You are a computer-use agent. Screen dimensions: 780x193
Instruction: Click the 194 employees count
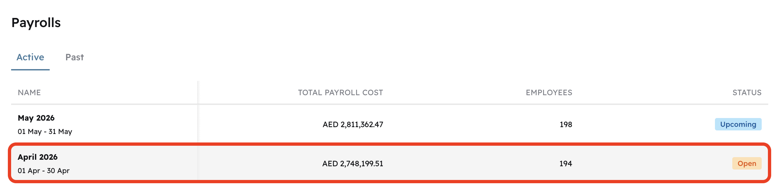pyautogui.click(x=566, y=164)
